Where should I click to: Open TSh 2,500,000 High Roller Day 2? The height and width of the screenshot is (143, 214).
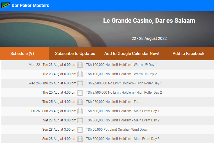click(x=124, y=93)
